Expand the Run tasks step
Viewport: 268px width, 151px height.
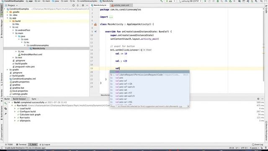coord(15,117)
